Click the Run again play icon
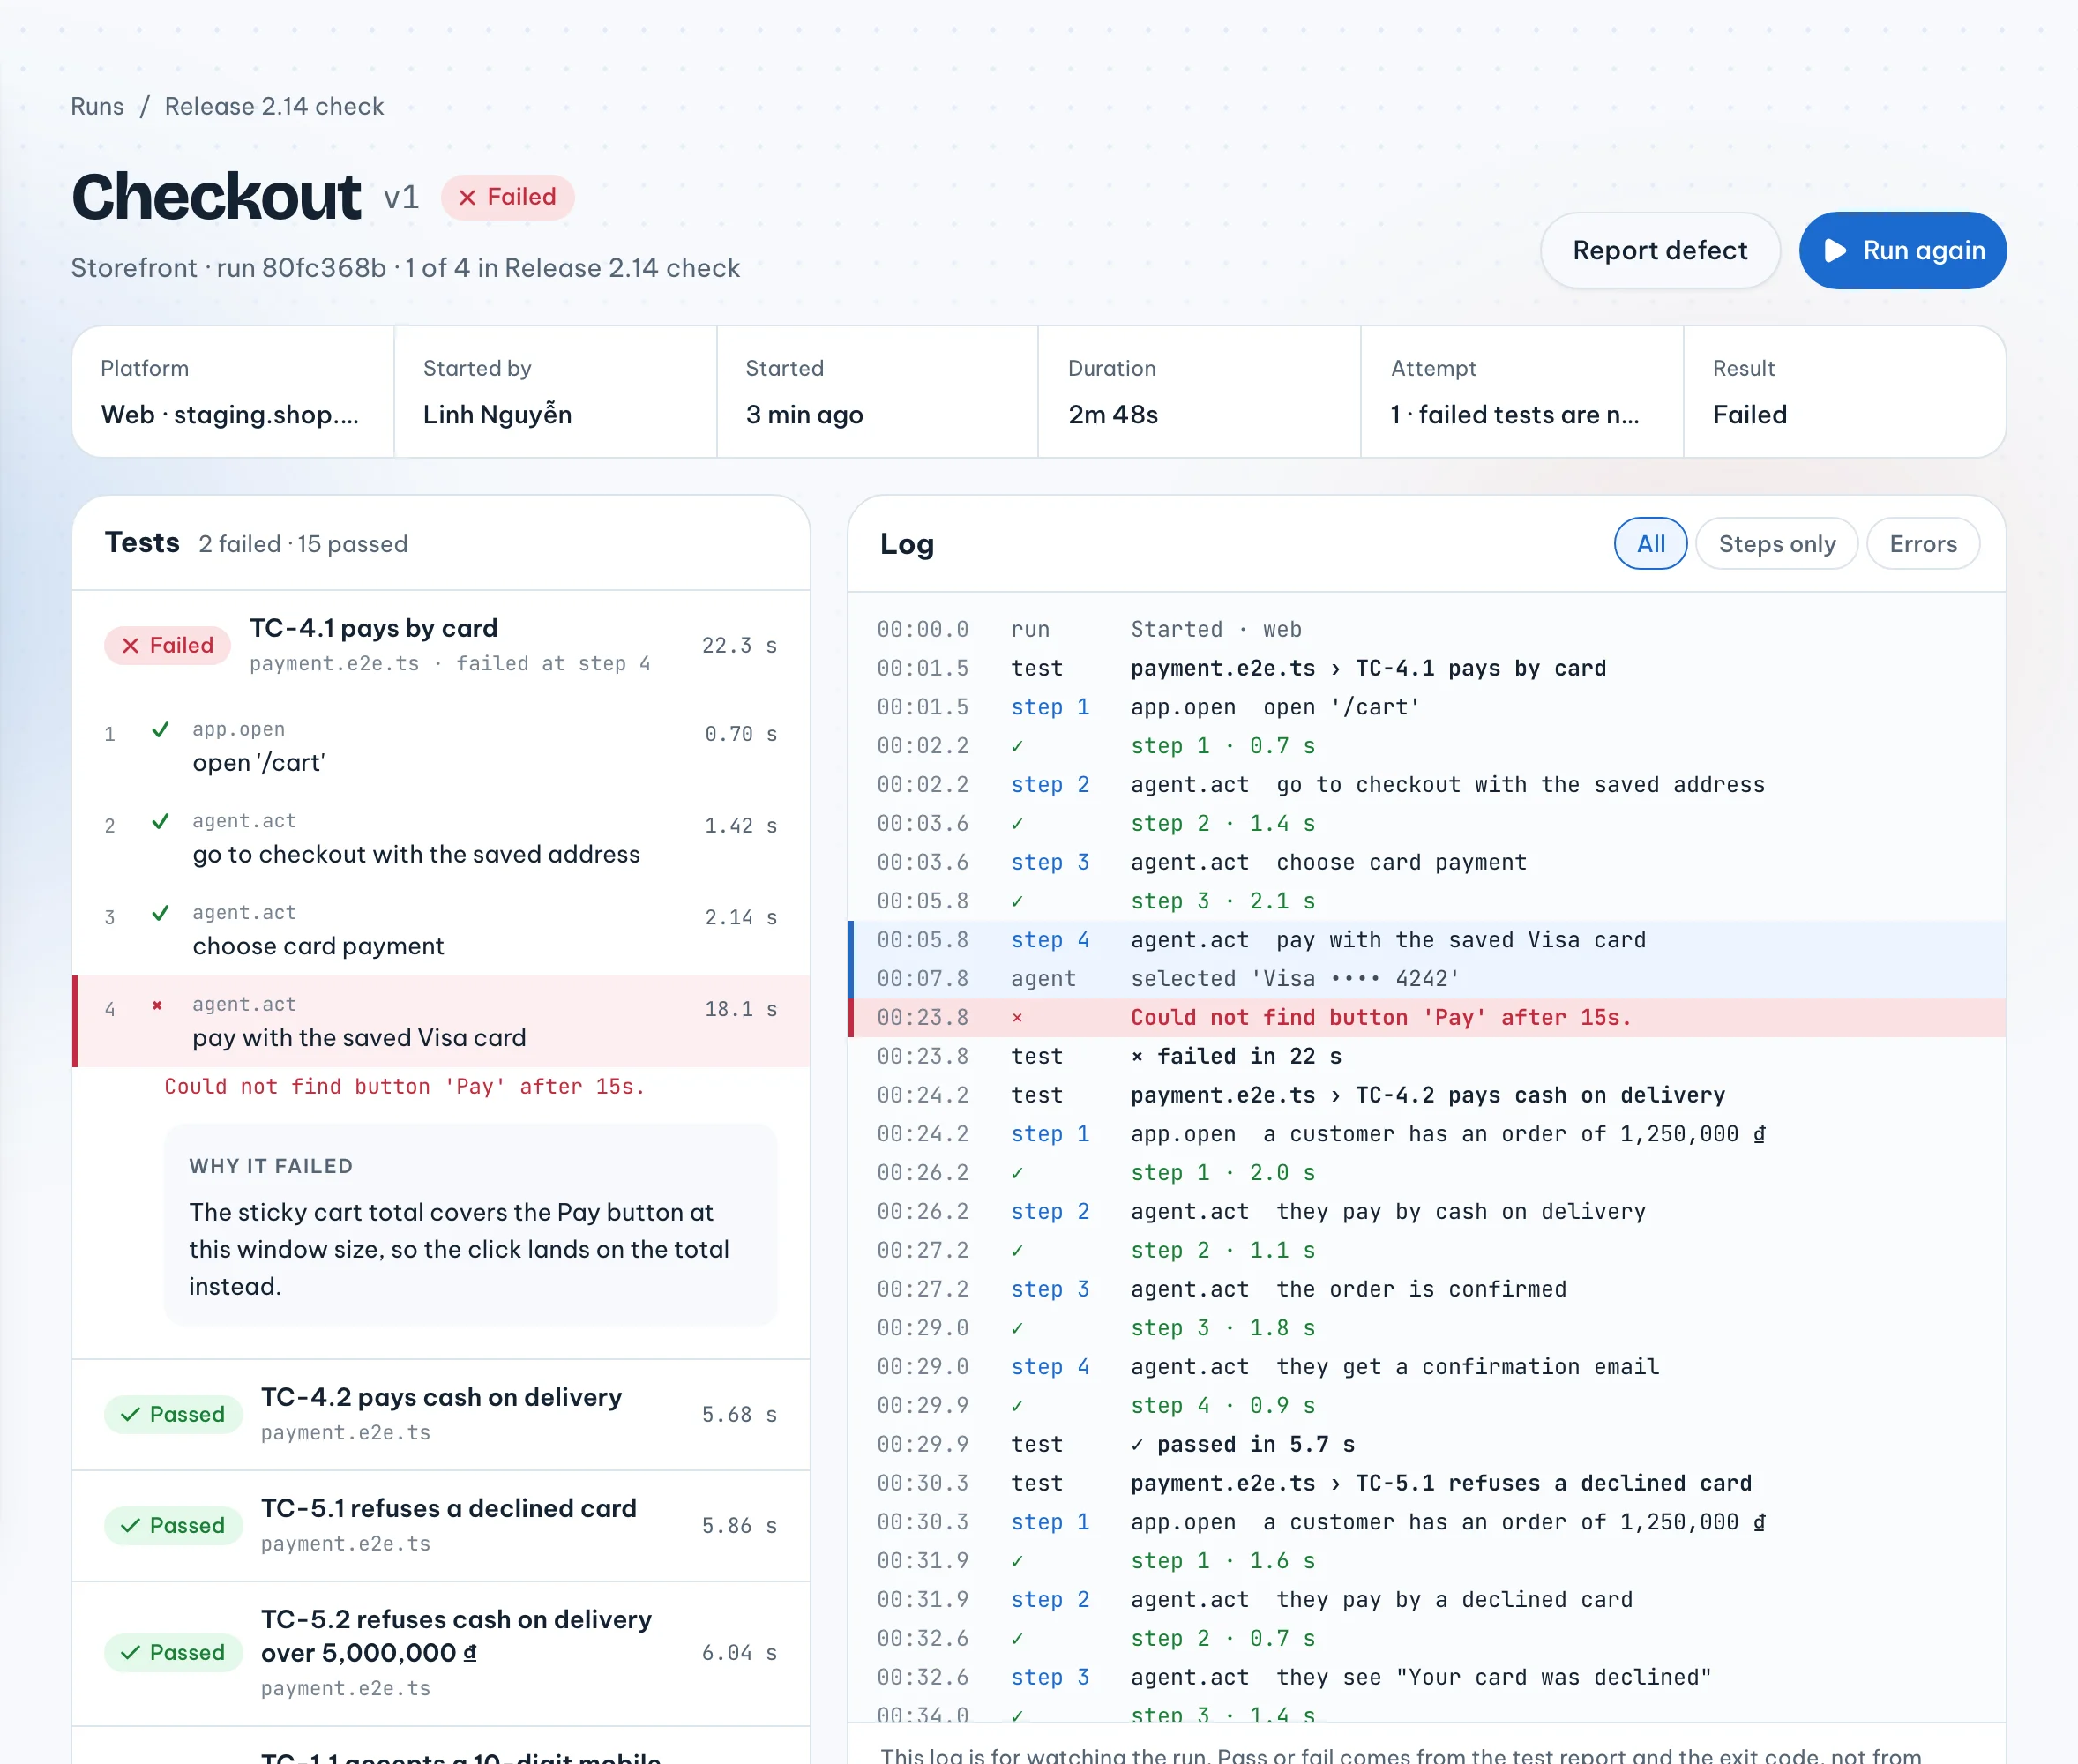Viewport: 2078px width, 1764px height. (1835, 250)
